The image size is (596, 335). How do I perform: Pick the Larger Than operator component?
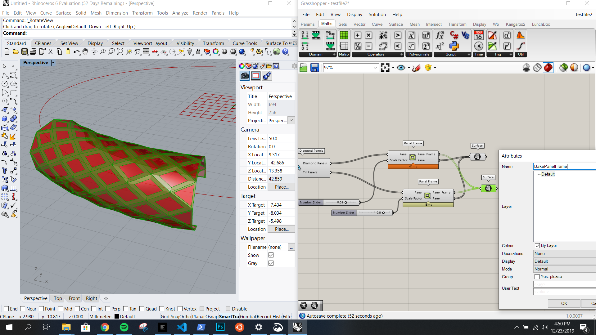(x=398, y=35)
